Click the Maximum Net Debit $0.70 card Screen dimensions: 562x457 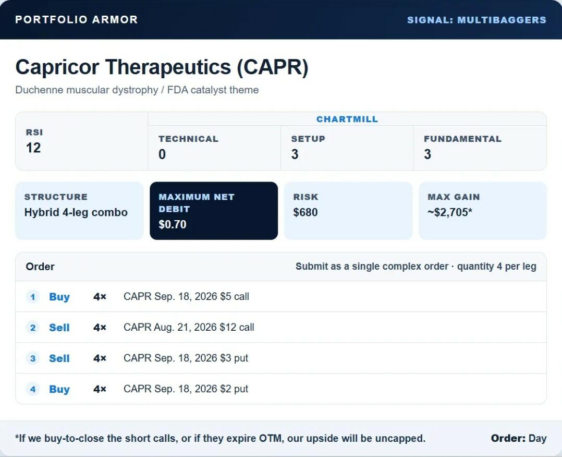coord(214,211)
